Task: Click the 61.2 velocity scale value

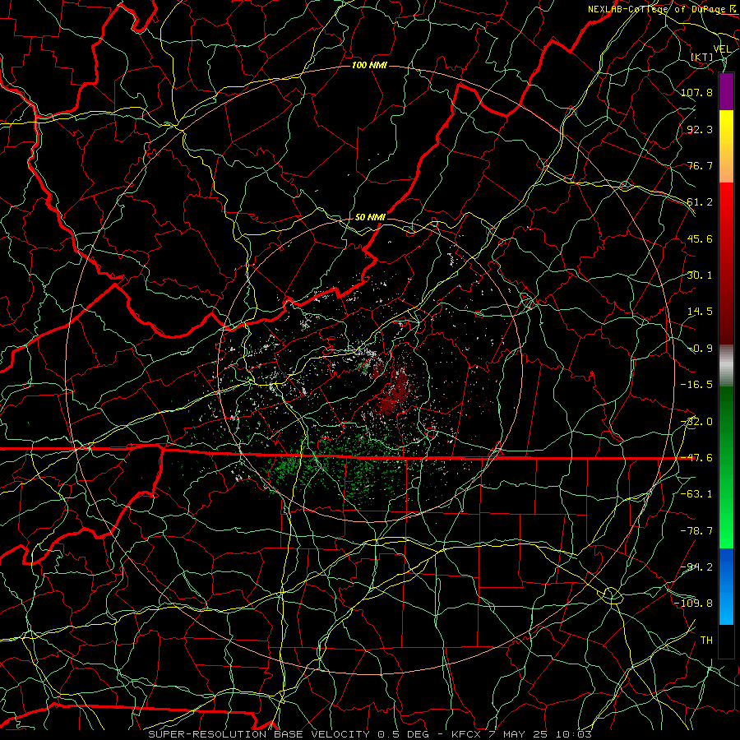Action: [700, 202]
